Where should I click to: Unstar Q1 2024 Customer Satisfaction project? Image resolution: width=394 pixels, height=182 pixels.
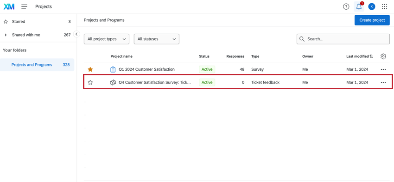click(90, 69)
